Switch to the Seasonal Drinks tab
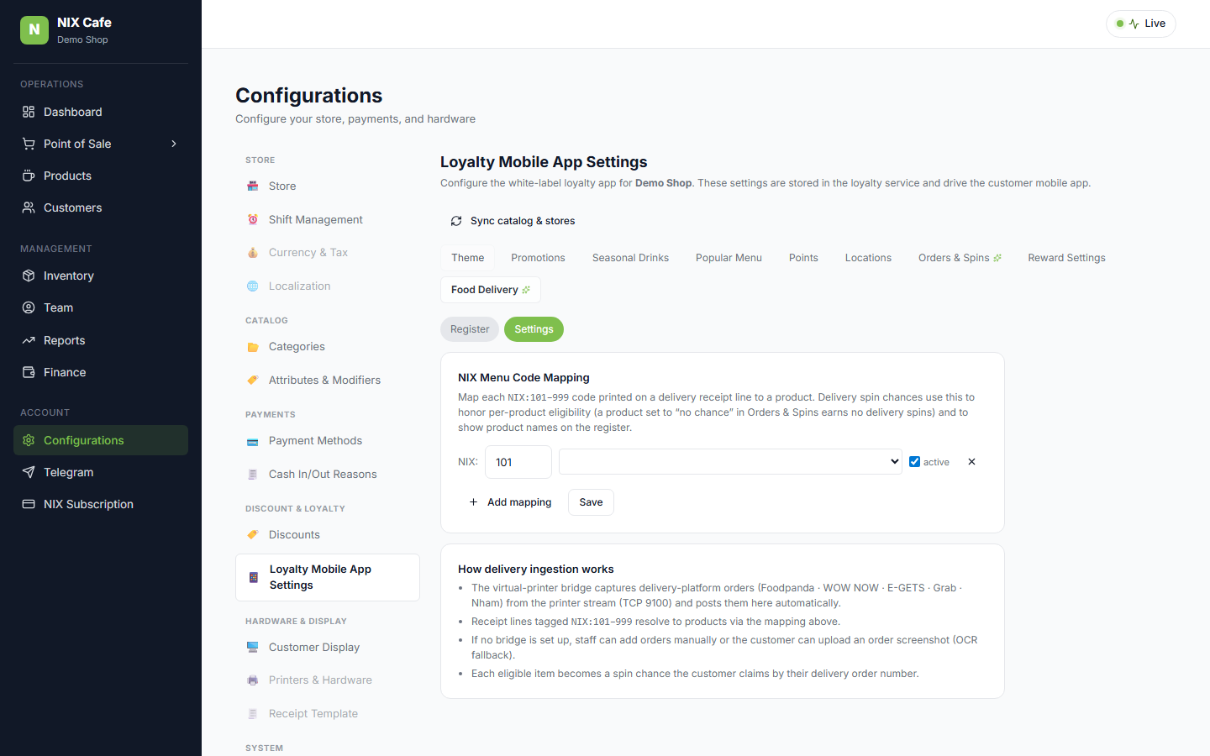This screenshot has height=756, width=1210. (630, 258)
